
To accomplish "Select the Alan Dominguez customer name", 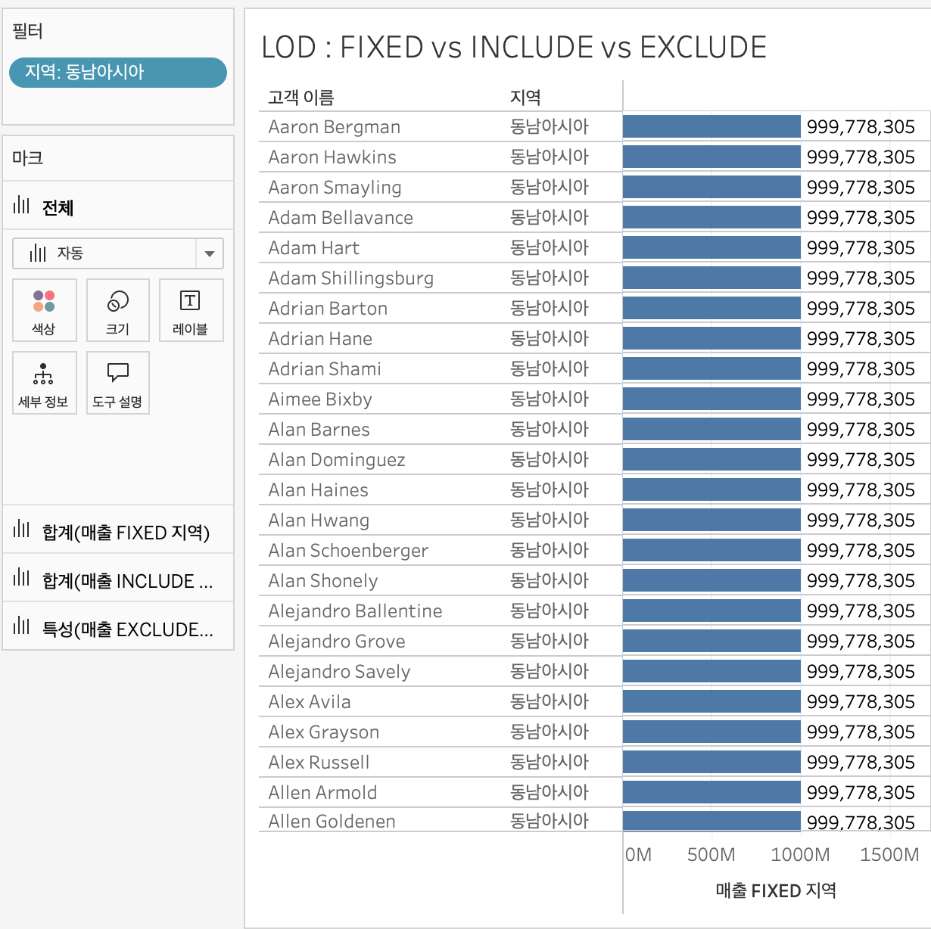I will tap(337, 460).
